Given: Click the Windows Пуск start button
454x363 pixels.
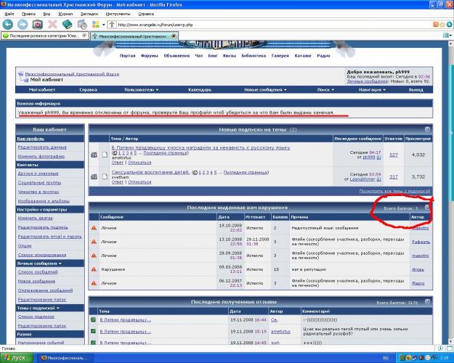Looking at the screenshot, I should [16, 358].
